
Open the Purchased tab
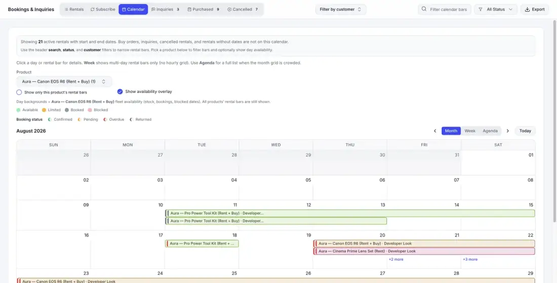click(x=203, y=10)
